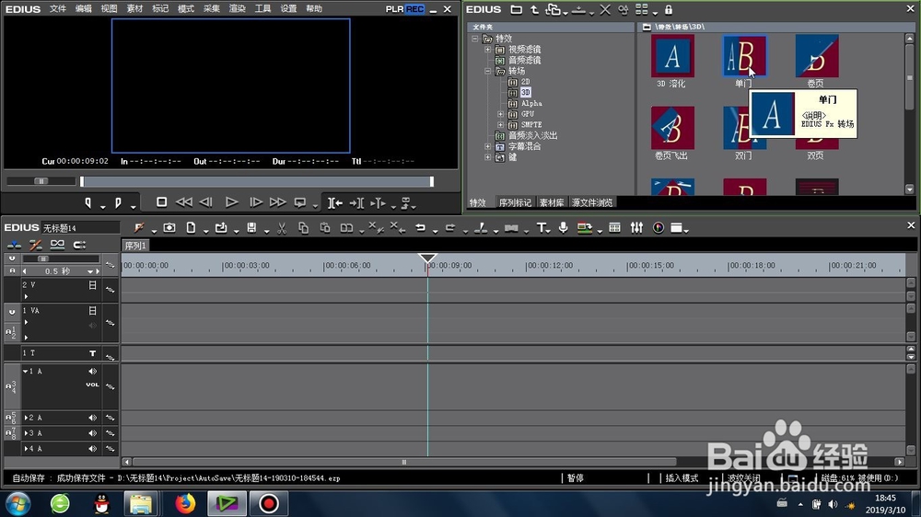Select the 3D 溶化 transition thumbnail
Screen dimensions: 921x517
672,56
